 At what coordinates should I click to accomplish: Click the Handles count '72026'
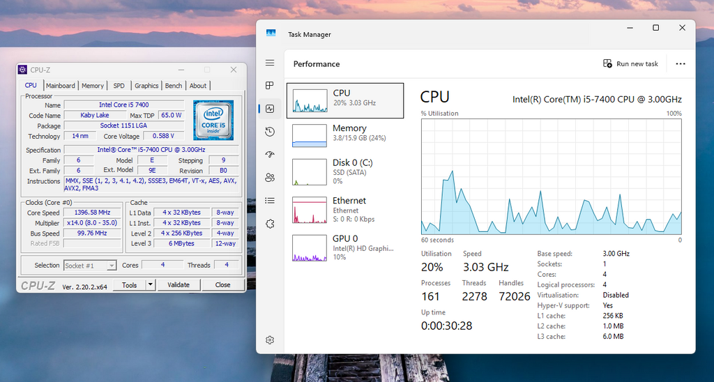click(x=514, y=297)
